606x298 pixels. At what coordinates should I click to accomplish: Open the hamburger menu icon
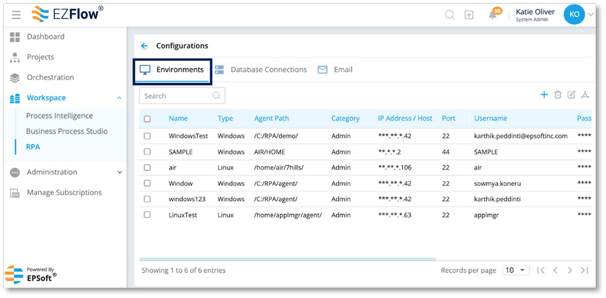pyautogui.click(x=16, y=15)
